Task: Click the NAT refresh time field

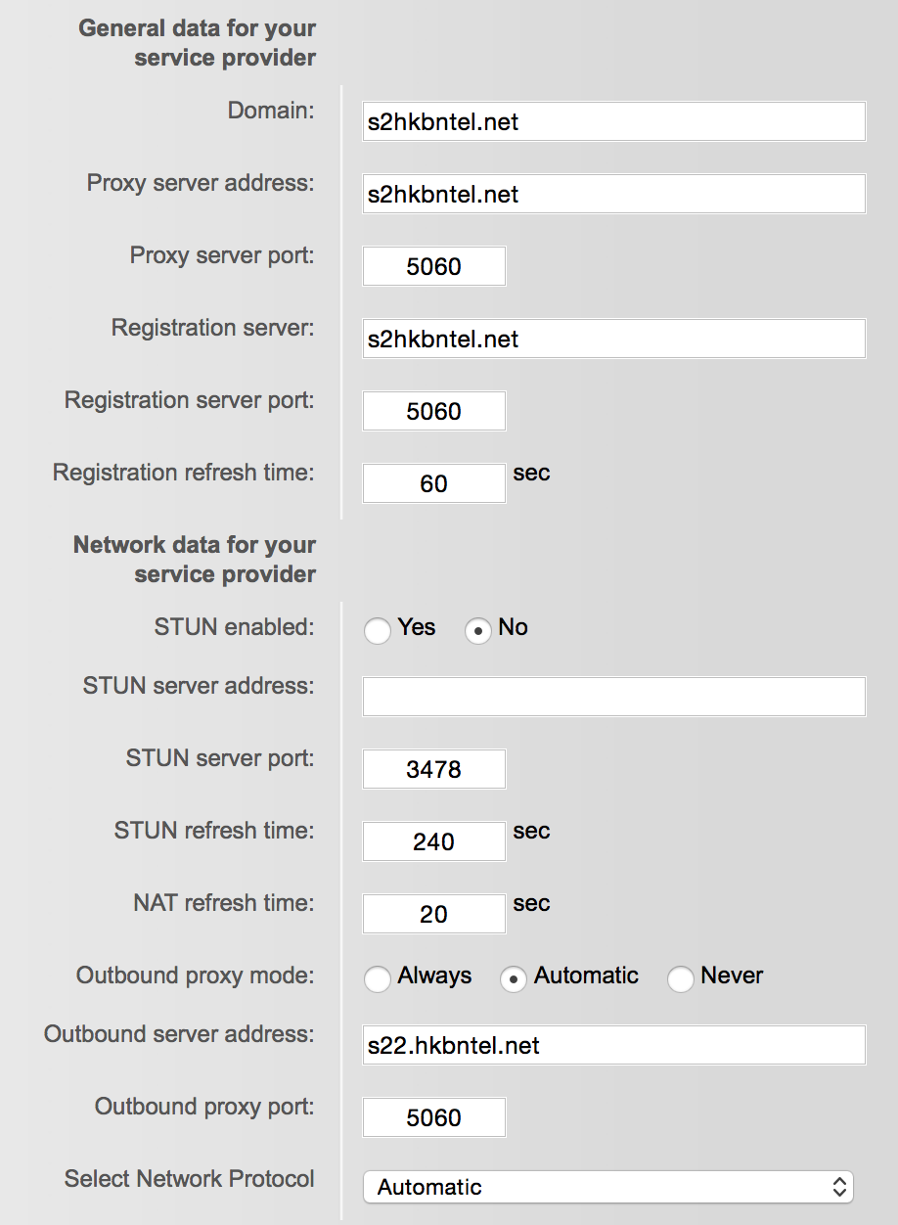Action: (434, 914)
